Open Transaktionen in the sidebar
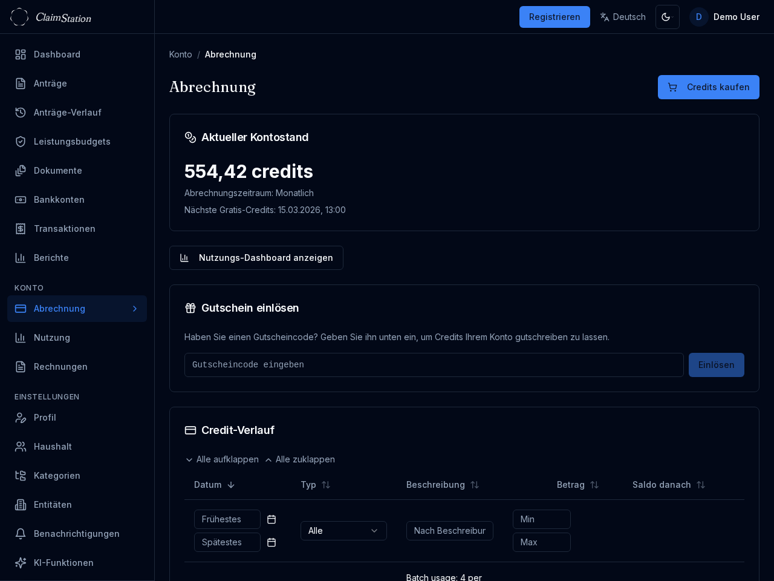Screen dimensions: 774x581 coord(64,229)
